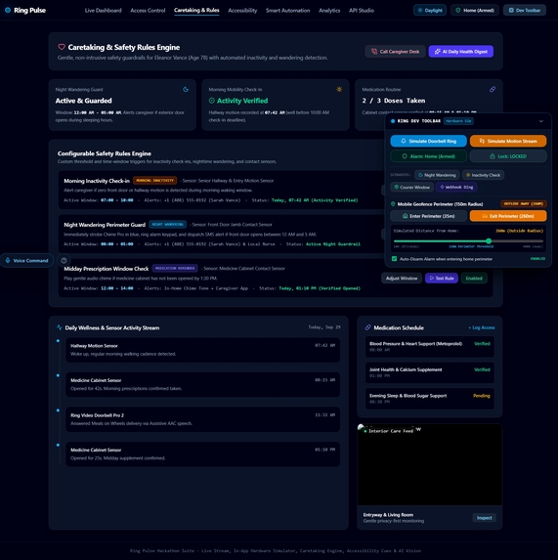
Task: Trigger the Courier Window scenario
Action: pos(412,187)
